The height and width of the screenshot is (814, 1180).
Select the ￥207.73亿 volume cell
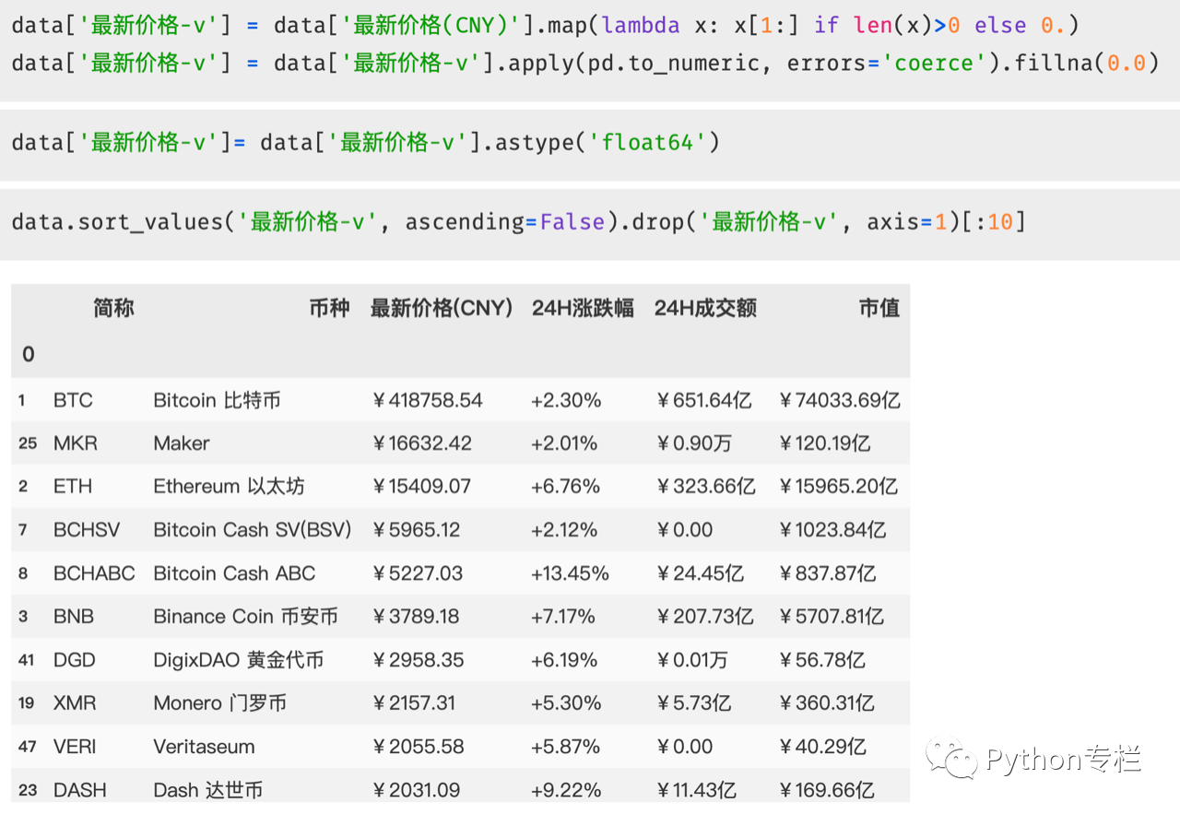coord(703,617)
